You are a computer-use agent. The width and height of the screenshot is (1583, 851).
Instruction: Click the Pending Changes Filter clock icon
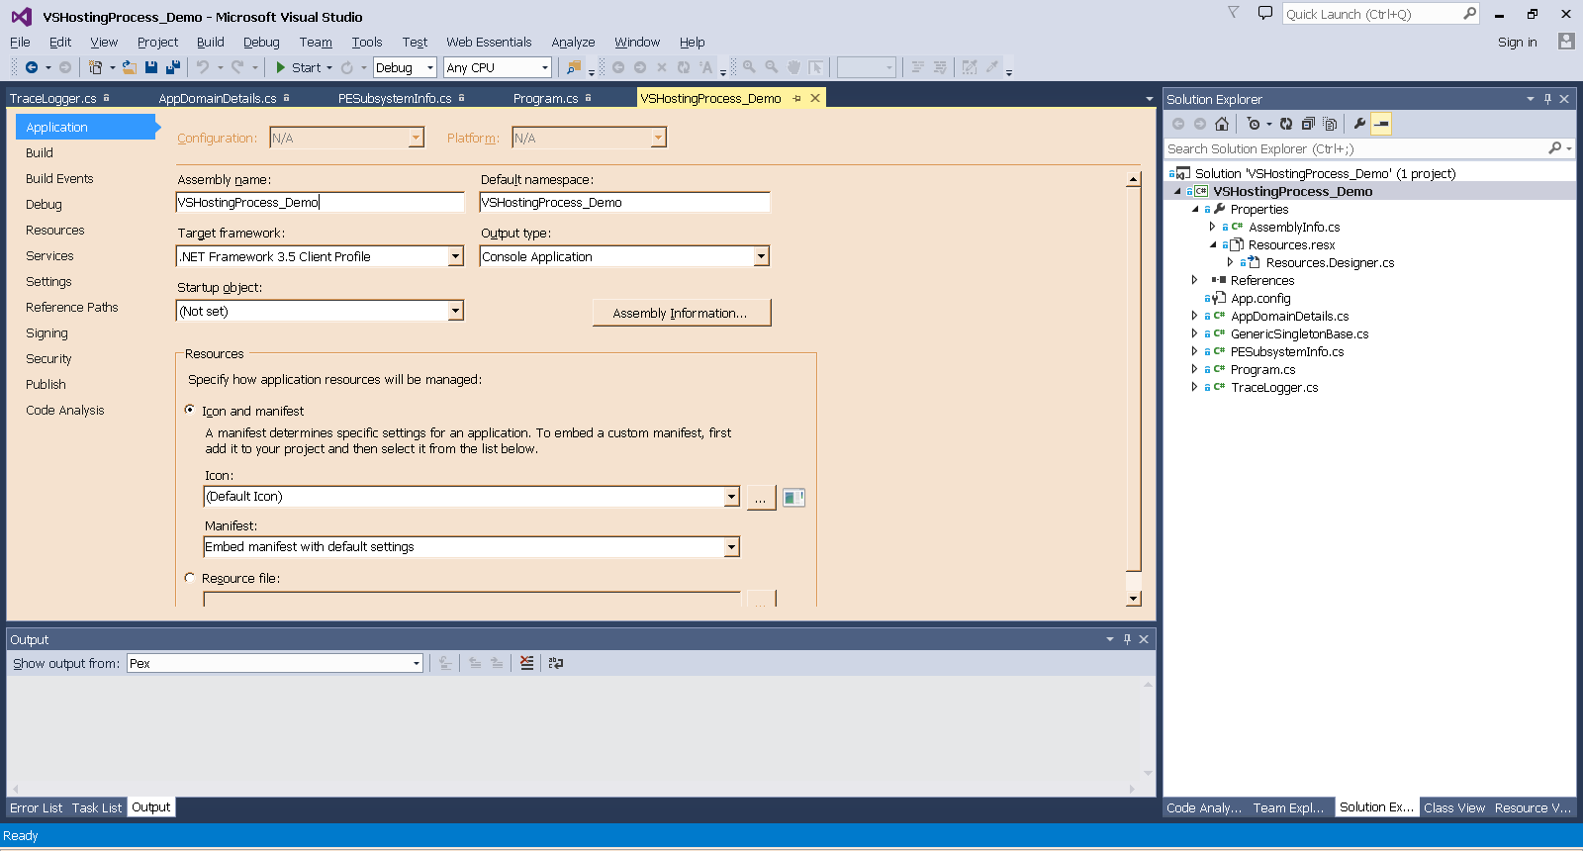pyautogui.click(x=1254, y=124)
